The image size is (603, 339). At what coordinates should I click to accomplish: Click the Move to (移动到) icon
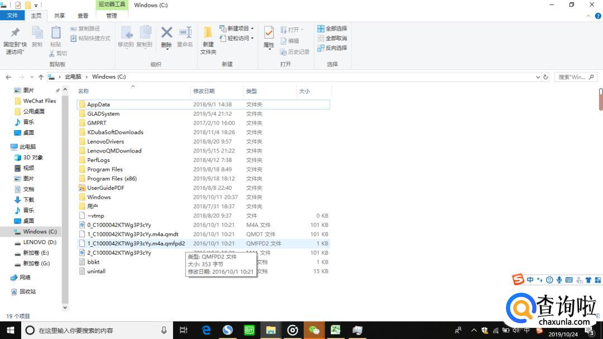[x=126, y=37]
